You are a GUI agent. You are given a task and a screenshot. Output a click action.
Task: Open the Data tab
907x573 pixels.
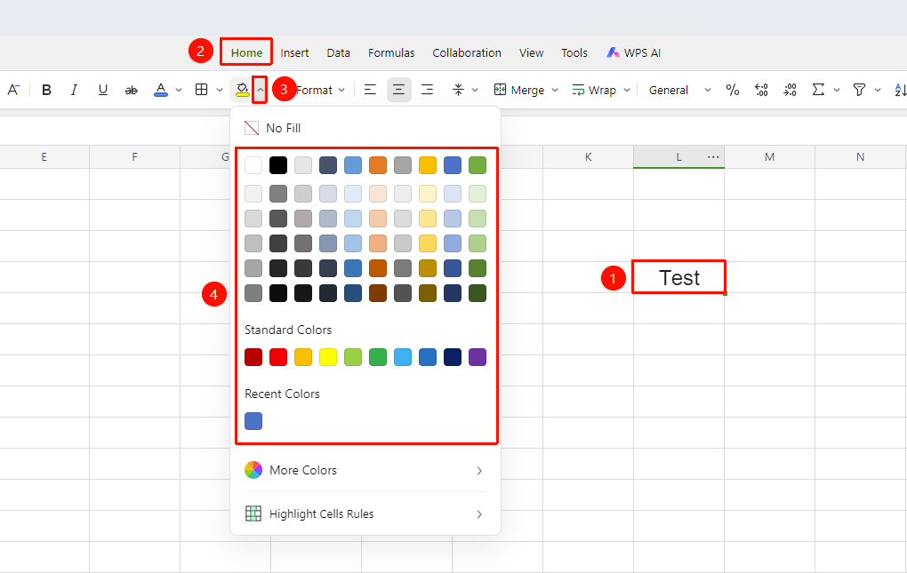point(339,52)
